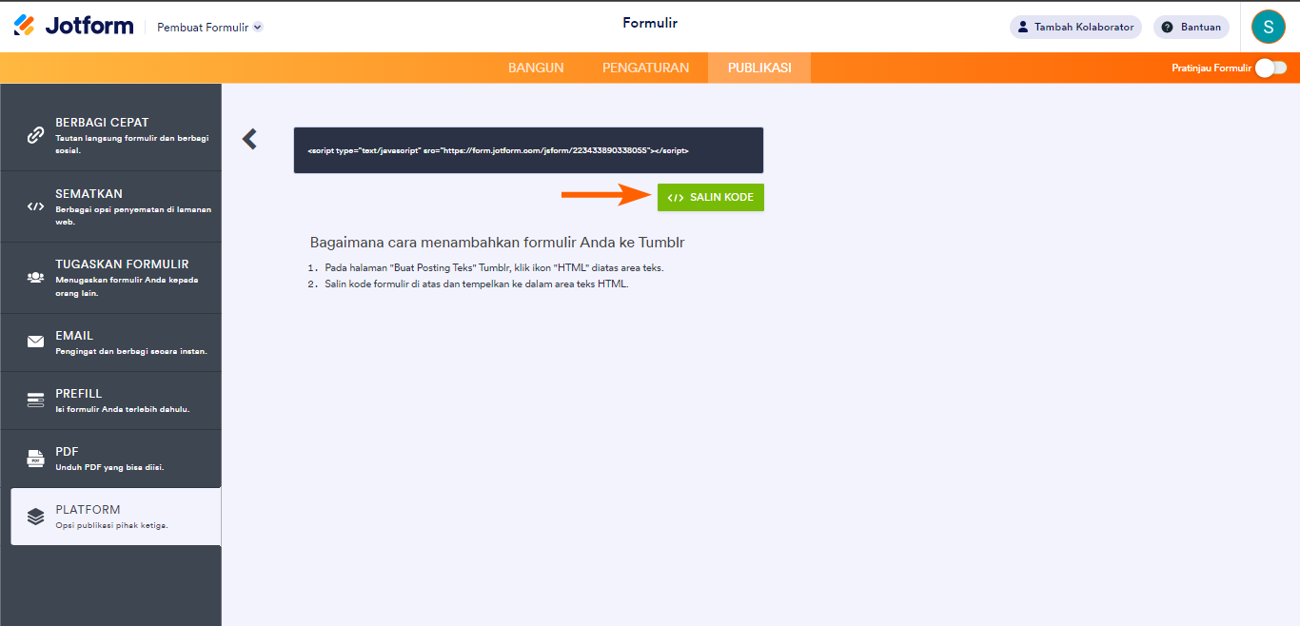The width and height of the screenshot is (1300, 626).
Task: Click the envelope icon for Email
Action: (x=35, y=342)
